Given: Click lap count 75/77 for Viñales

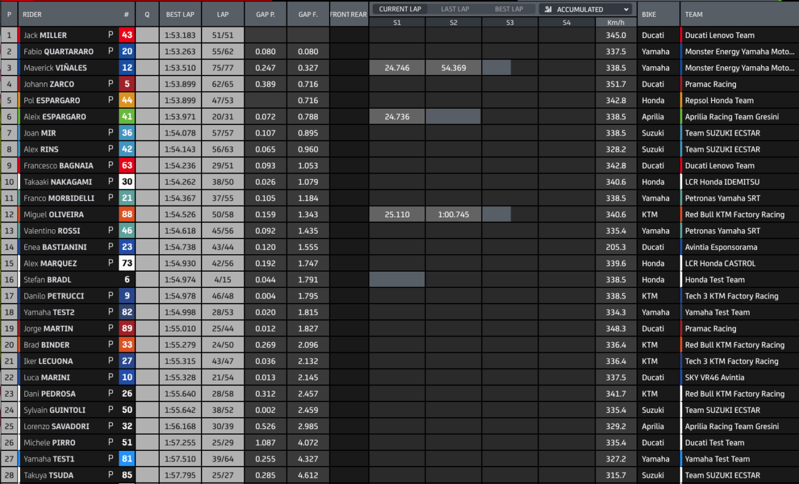Looking at the screenshot, I should [x=223, y=68].
